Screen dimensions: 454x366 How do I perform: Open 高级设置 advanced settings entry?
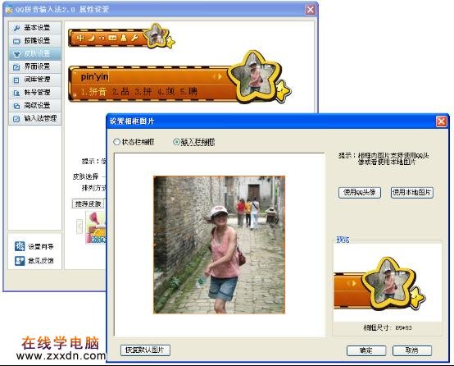click(35, 106)
